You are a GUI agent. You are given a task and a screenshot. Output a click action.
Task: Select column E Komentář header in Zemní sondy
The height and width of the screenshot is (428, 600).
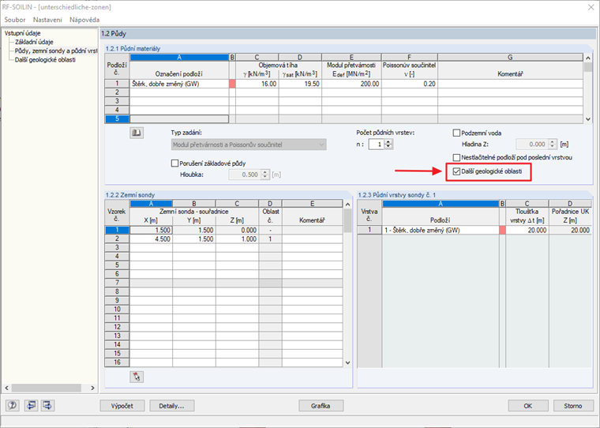[313, 204]
